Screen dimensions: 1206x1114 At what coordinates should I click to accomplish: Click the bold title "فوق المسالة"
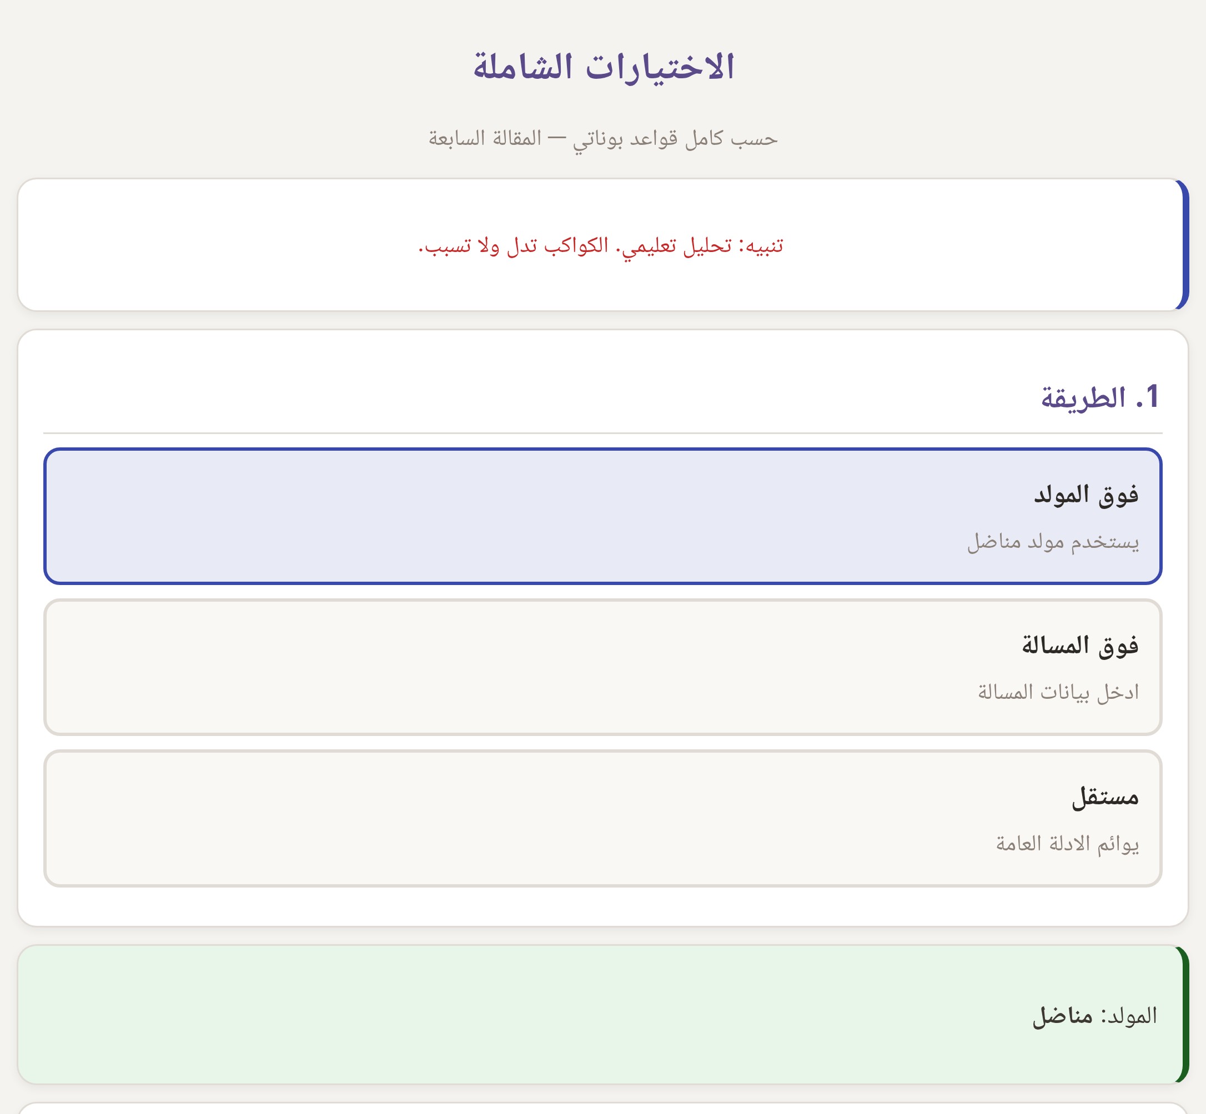tap(1080, 646)
